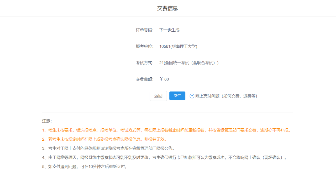Image resolution: width=336 pixels, height=189 pixels.
Task: Select the 报考单位 field label
Action: [144, 46]
